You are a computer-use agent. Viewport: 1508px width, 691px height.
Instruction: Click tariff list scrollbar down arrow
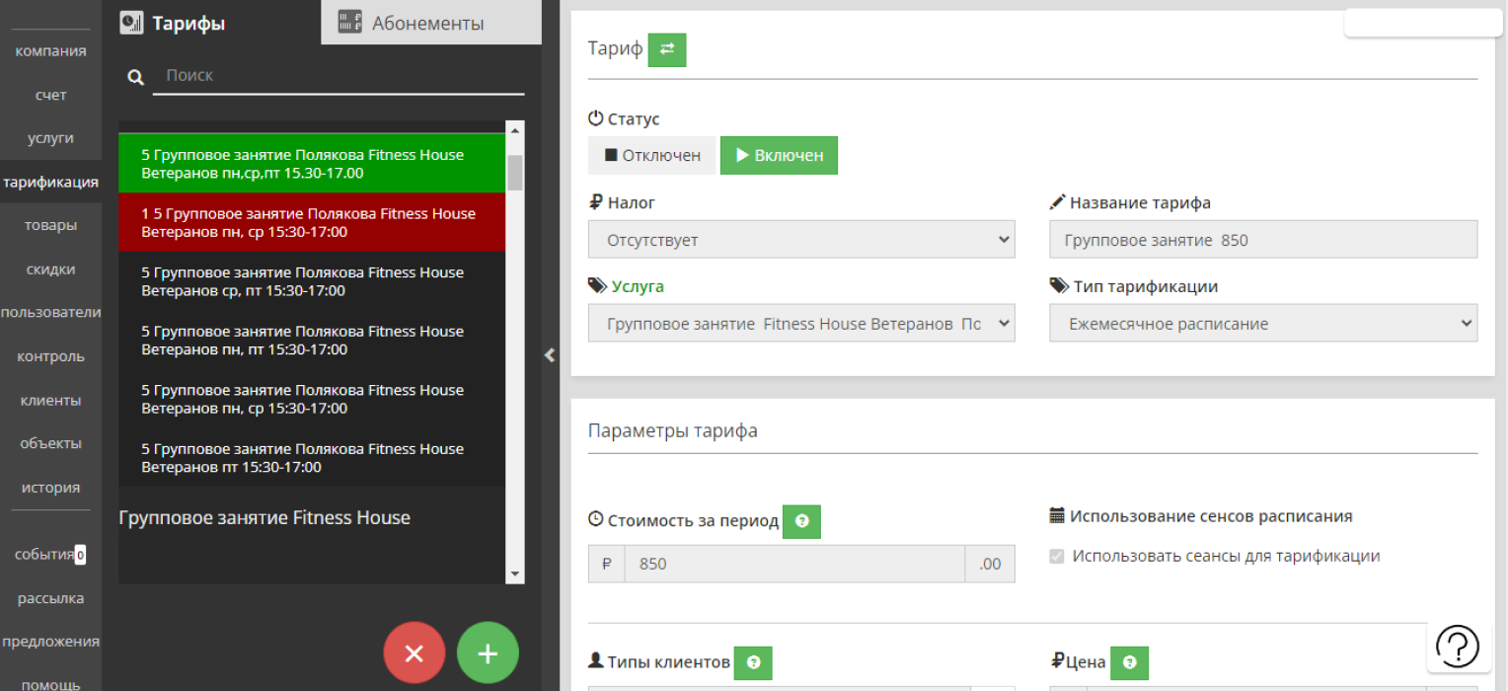point(514,574)
